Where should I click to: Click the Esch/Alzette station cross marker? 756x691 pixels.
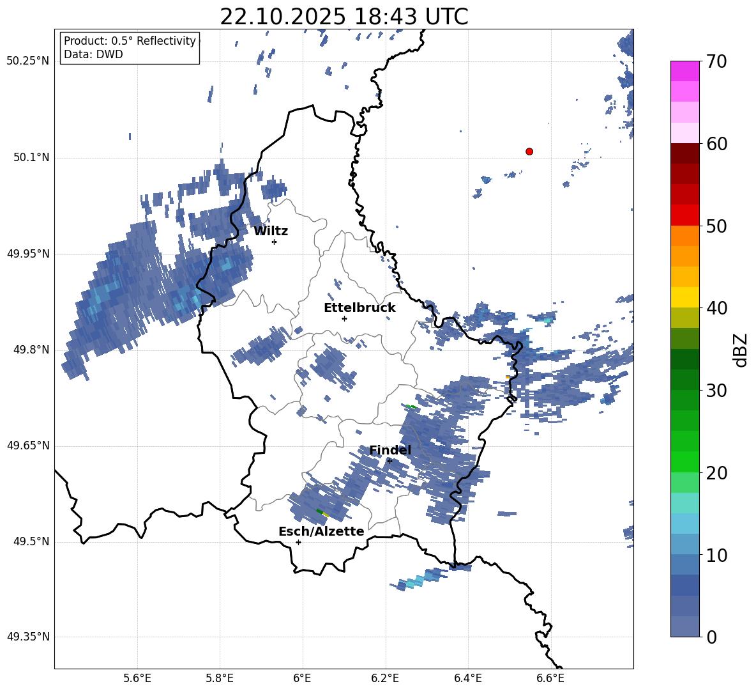[x=298, y=542]
